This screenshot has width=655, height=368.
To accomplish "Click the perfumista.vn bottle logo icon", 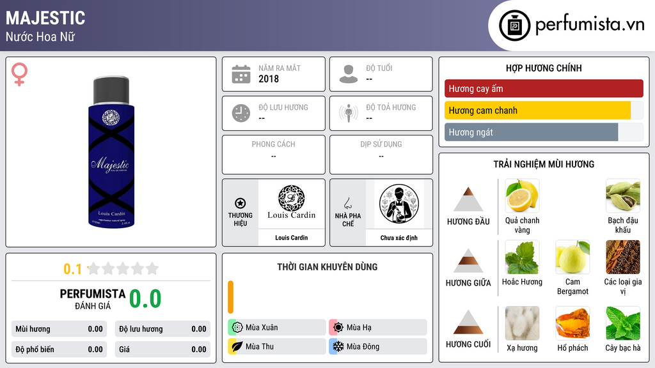I will 514,26.
